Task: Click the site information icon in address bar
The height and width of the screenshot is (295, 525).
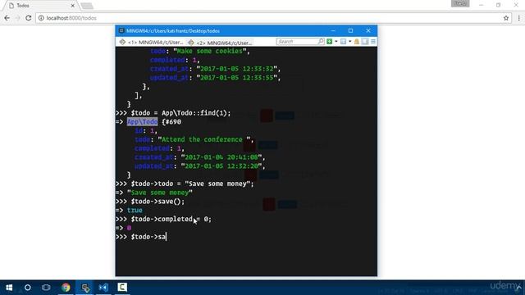Action: (41, 18)
